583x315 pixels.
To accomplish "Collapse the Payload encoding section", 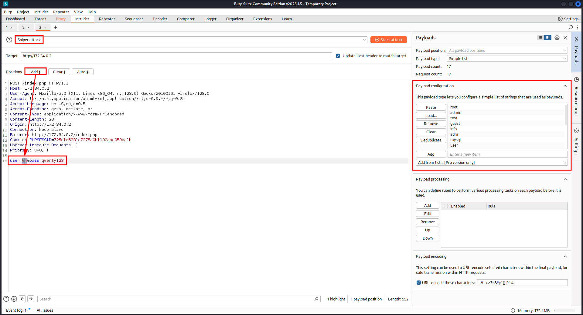I will [x=565, y=257].
